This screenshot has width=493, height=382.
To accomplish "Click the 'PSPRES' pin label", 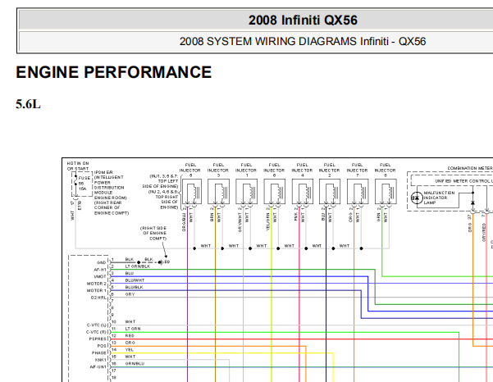I will (x=98, y=339).
